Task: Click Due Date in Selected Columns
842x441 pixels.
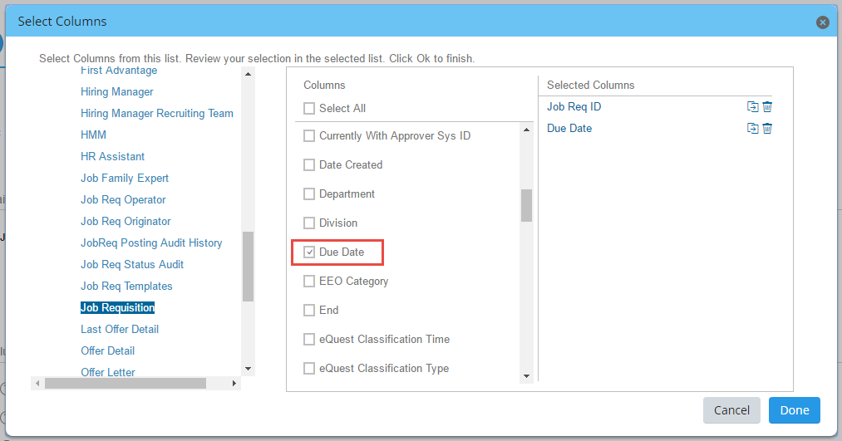Action: pos(569,128)
